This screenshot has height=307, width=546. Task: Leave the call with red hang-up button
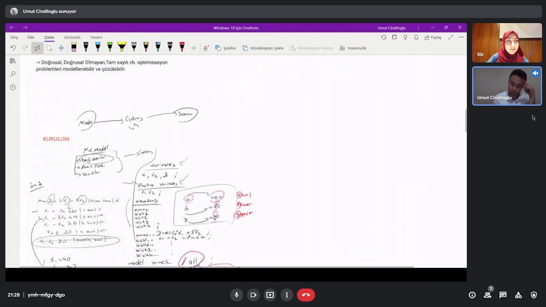[x=306, y=295]
